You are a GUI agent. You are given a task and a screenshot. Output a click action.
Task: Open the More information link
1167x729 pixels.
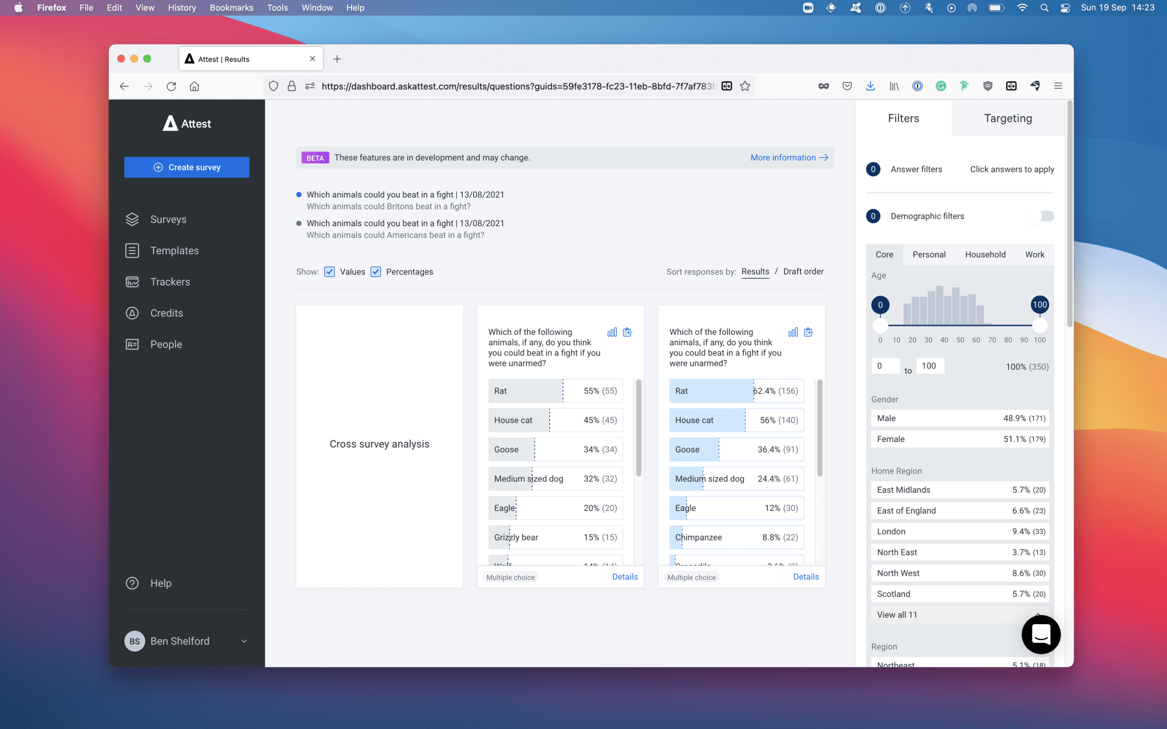(789, 158)
